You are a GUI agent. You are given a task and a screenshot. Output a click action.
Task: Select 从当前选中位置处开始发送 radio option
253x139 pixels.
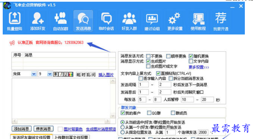[123, 122]
